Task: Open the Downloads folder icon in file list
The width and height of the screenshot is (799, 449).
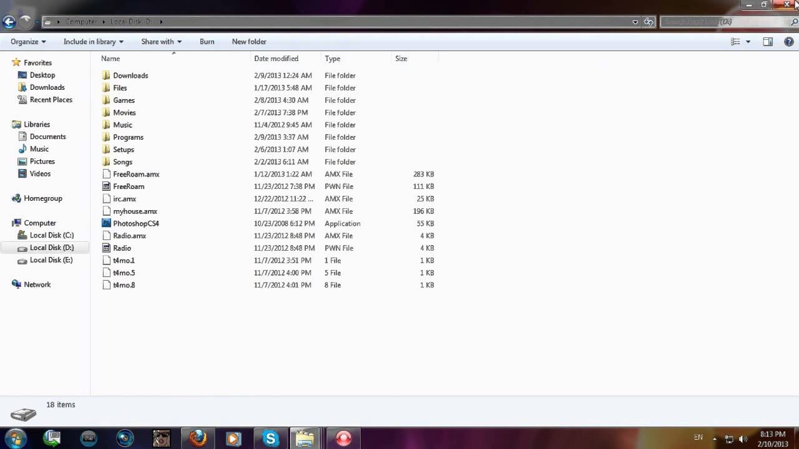Action: tap(106, 75)
